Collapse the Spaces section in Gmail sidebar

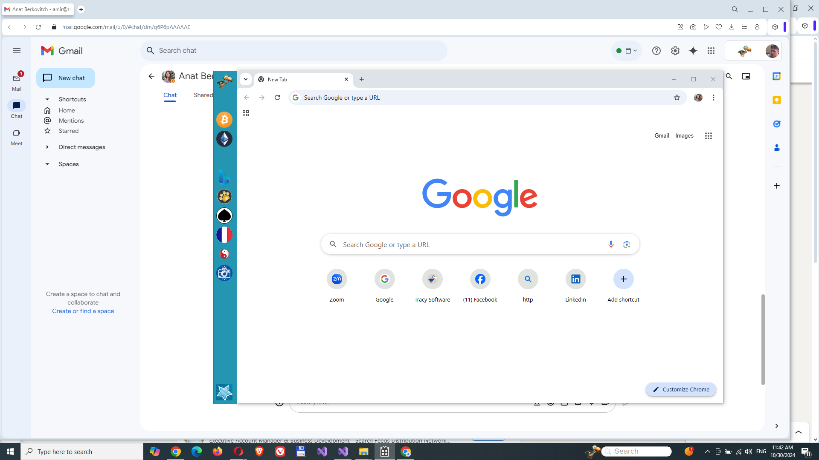pyautogui.click(x=46, y=164)
